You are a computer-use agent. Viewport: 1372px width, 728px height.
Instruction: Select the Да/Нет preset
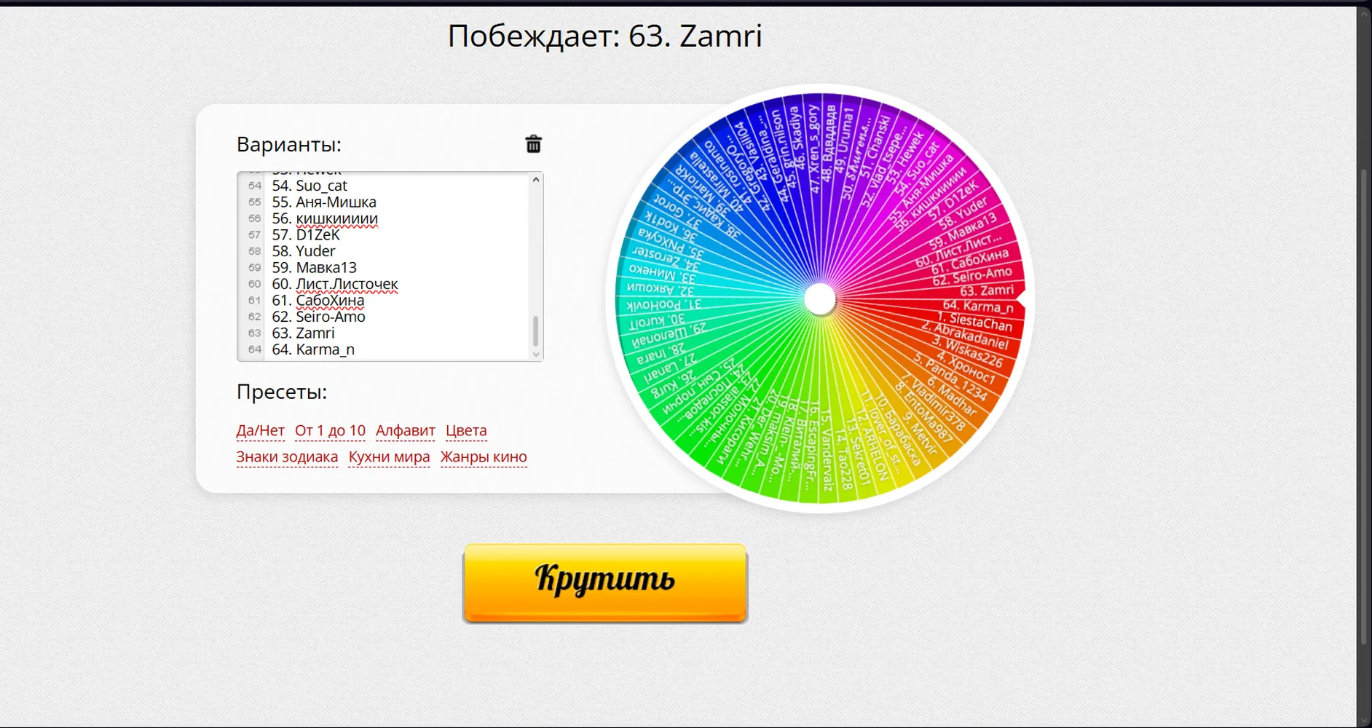click(x=260, y=430)
